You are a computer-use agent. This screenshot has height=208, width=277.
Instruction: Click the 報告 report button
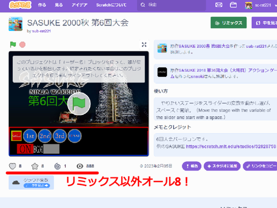(192, 166)
